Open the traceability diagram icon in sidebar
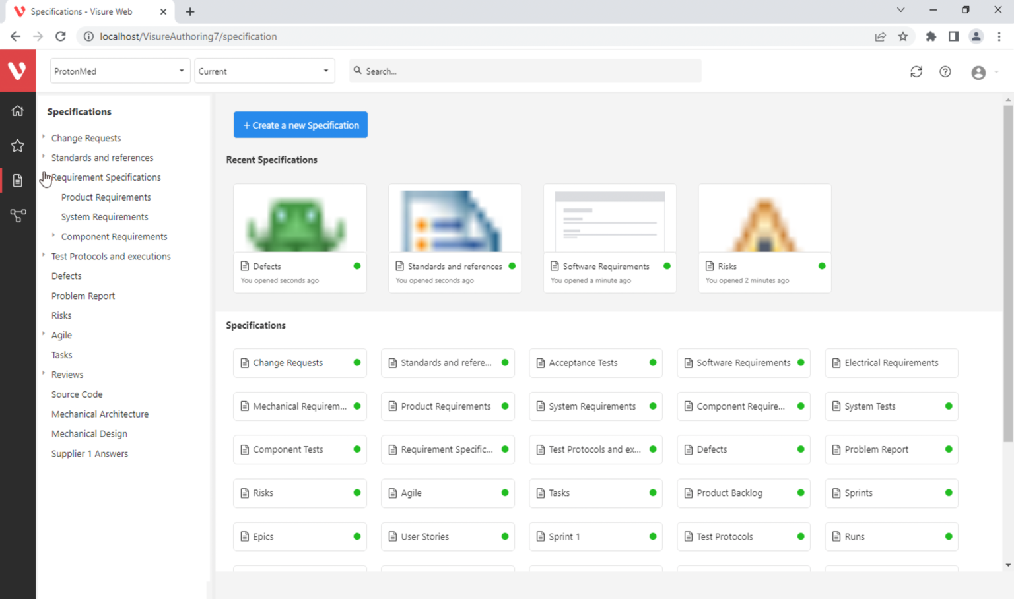 [18, 216]
